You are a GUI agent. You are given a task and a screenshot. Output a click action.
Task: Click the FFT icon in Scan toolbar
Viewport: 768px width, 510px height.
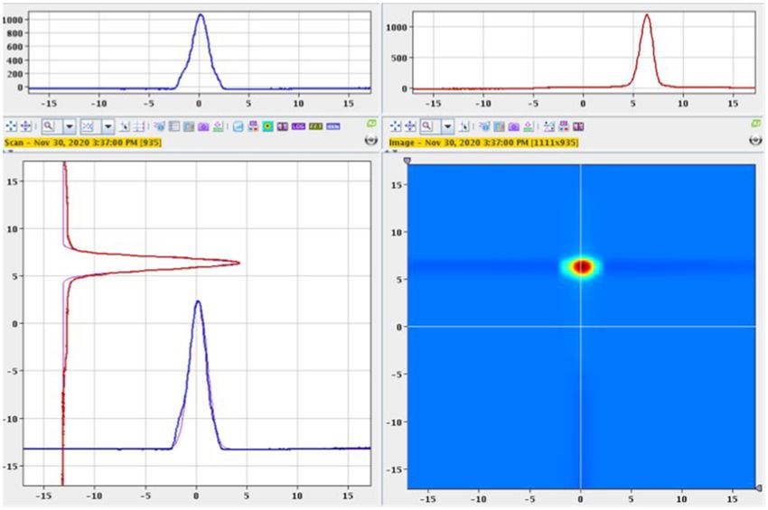coord(315,126)
